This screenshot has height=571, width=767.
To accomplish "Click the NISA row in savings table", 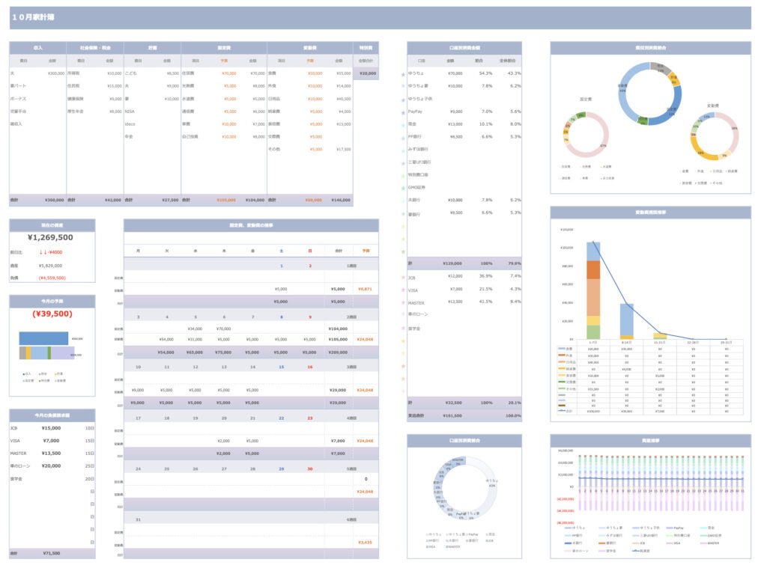I will tap(152, 112).
